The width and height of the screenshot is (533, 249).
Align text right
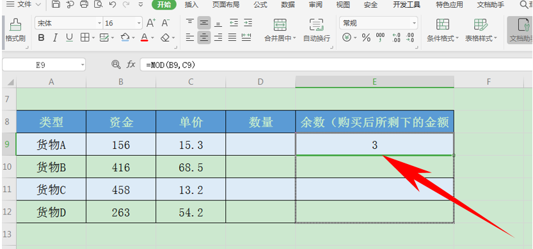coord(218,37)
